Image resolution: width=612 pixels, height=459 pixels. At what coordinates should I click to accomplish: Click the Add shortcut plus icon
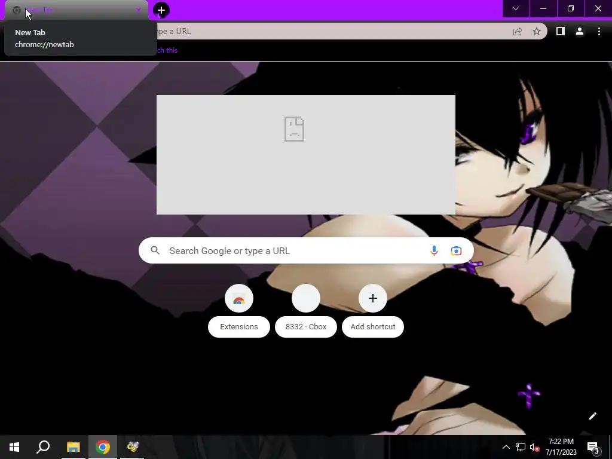[373, 299]
